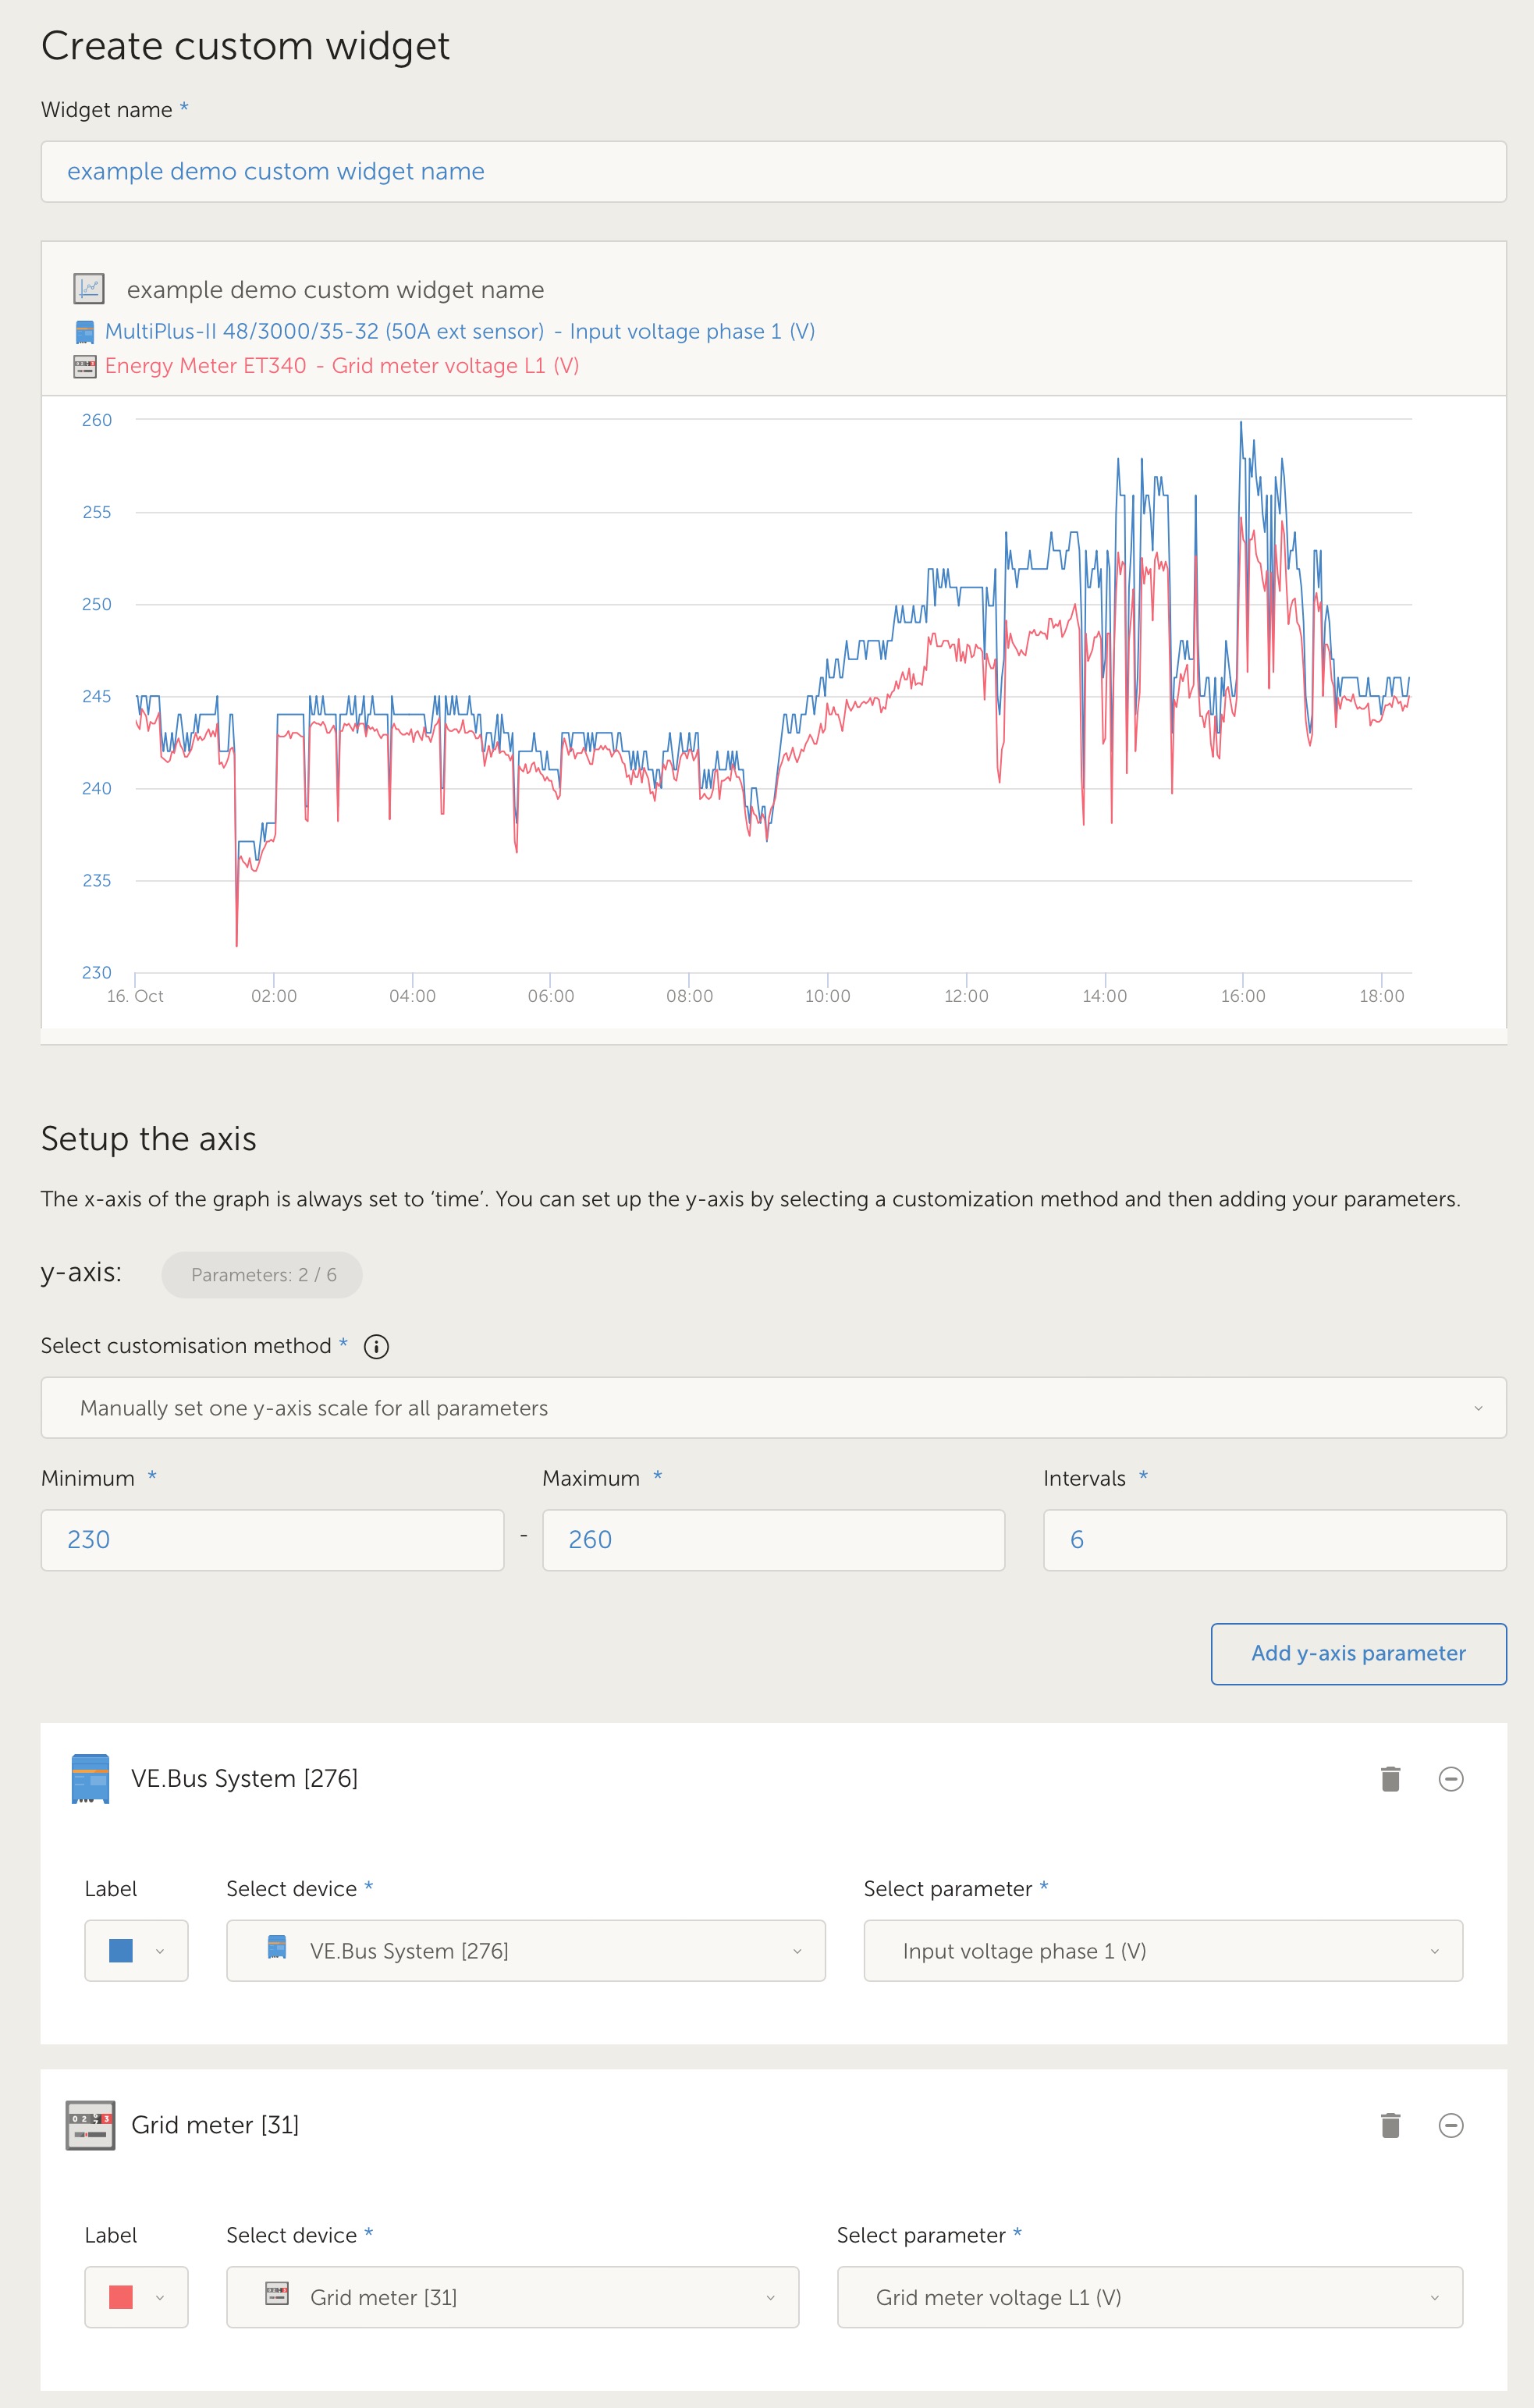Open the red label color picker
The width and height of the screenshot is (1534, 2408).
click(136, 2297)
